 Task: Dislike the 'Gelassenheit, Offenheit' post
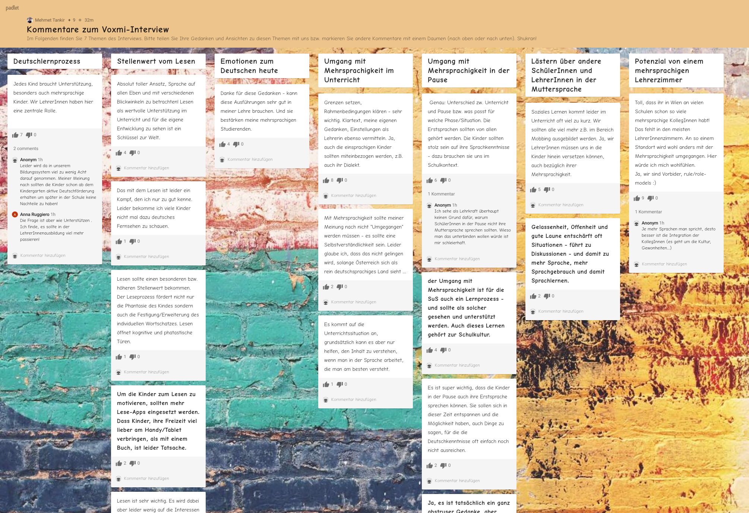click(547, 296)
